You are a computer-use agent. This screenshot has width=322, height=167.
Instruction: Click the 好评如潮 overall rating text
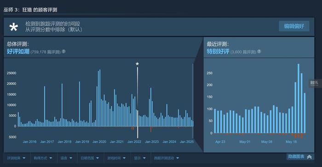pos(18,51)
